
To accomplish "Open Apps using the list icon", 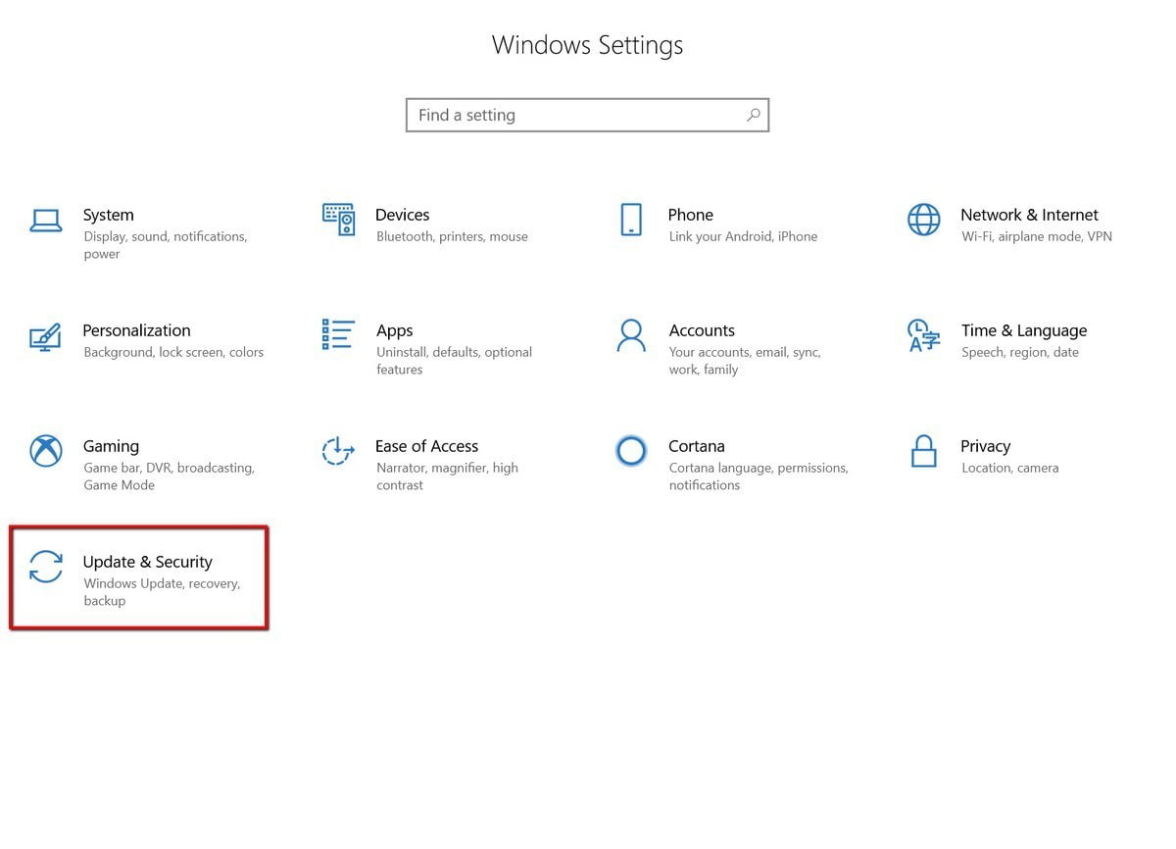I will point(338,335).
